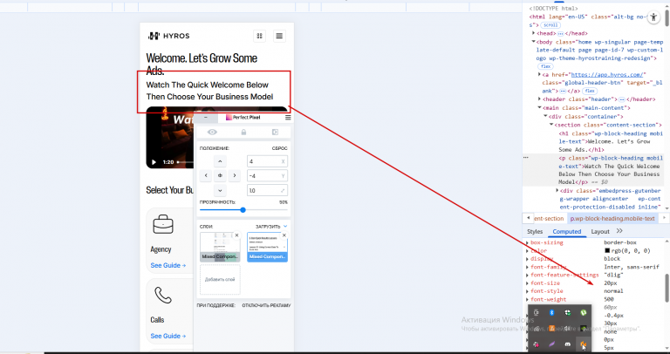Minimize the Perfect Pixel panel

coord(206,118)
